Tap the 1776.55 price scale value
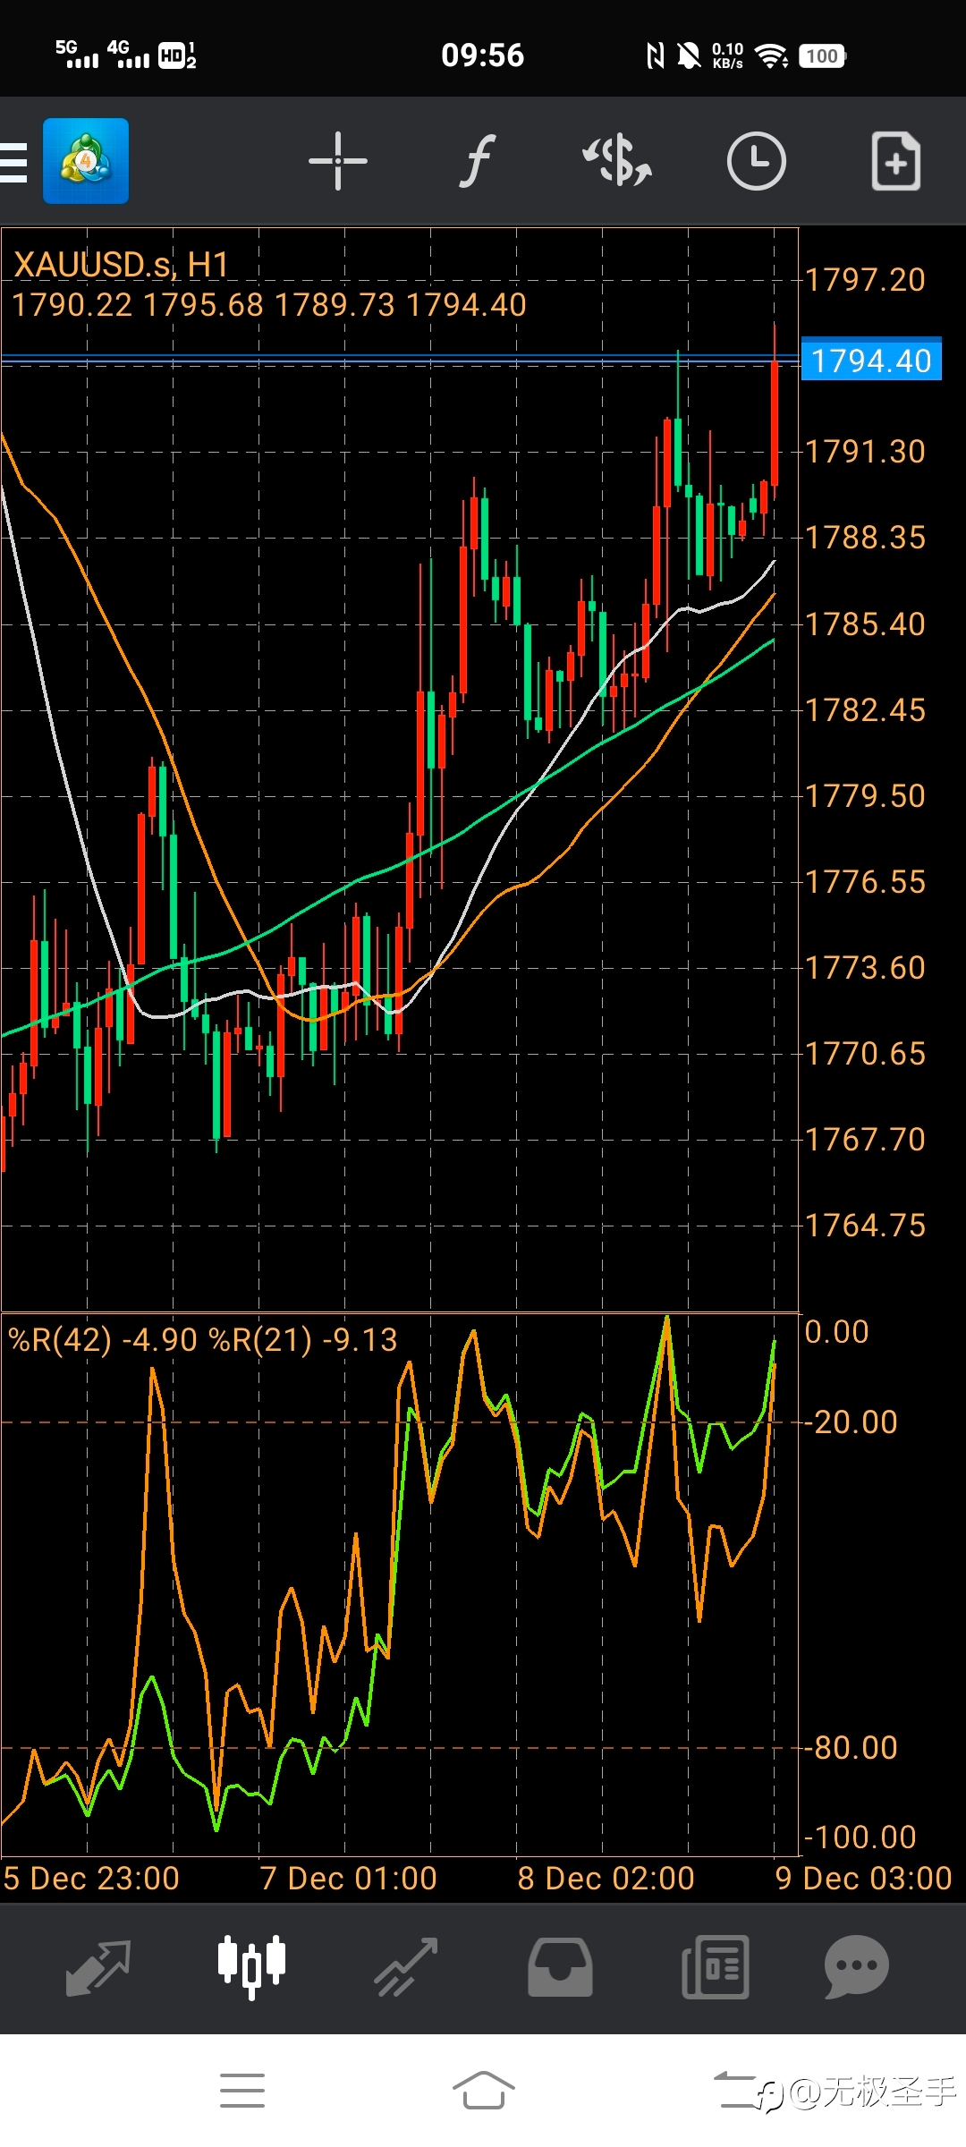Viewport: 966px width, 2147px height. 865,881
